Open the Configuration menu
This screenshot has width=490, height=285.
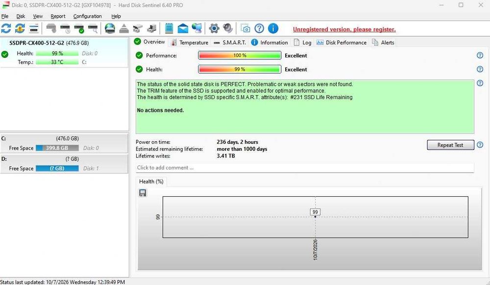tap(88, 16)
